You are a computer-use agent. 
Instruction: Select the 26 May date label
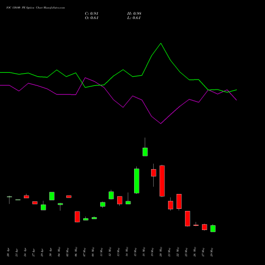[195, 252]
